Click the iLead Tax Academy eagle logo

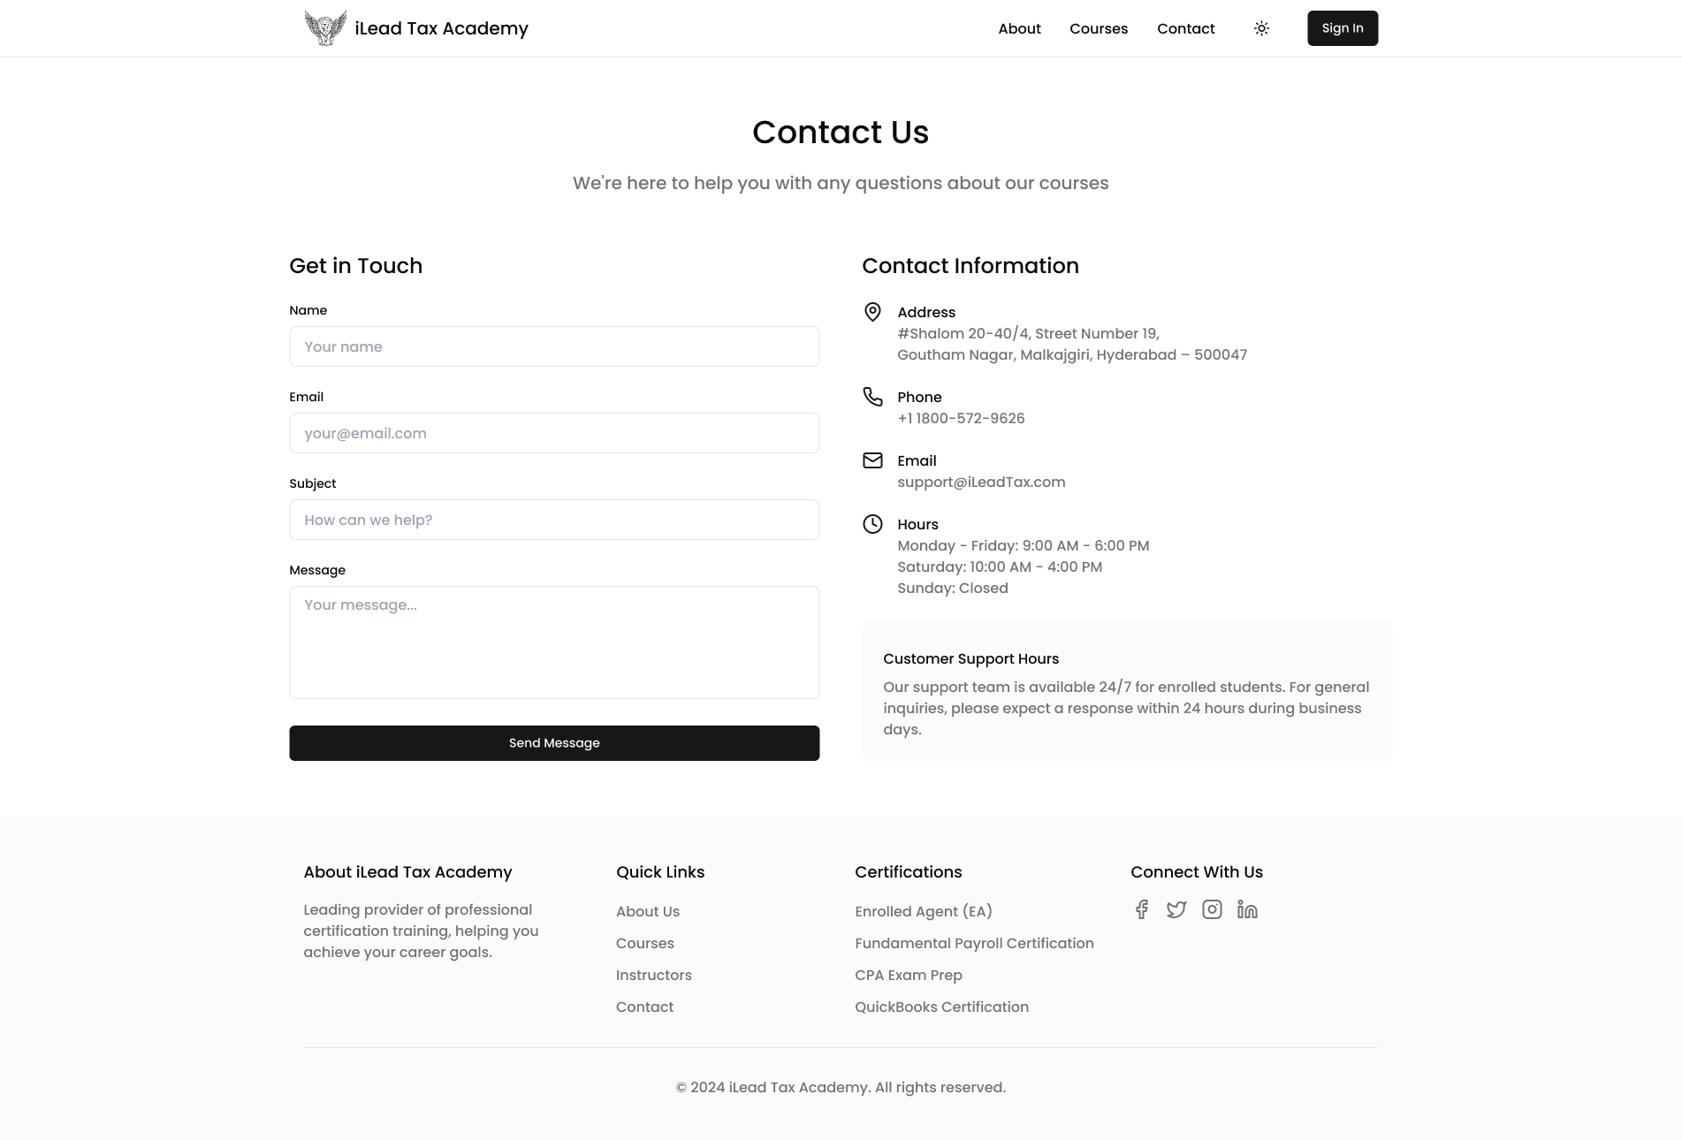pos(325,28)
